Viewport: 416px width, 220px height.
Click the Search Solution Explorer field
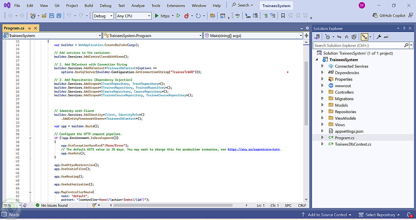[358, 45]
